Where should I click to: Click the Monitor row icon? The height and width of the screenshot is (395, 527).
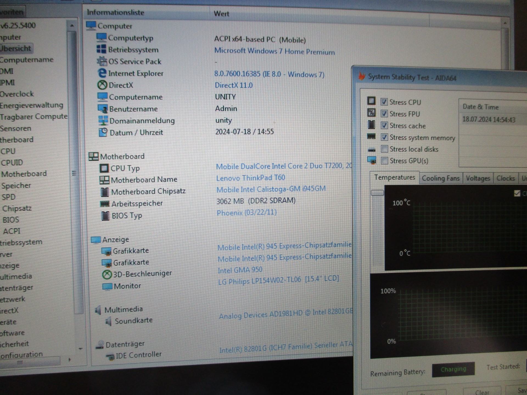pyautogui.click(x=107, y=286)
